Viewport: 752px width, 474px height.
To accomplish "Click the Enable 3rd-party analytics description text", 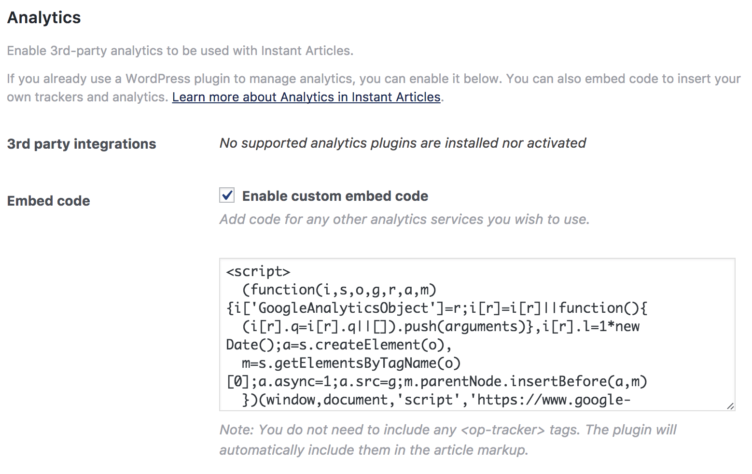I will coord(181,50).
